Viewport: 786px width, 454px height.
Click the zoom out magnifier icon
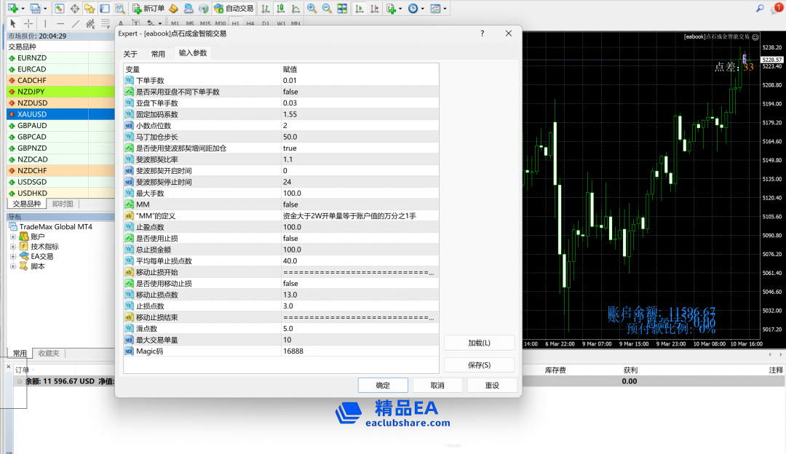(326, 9)
